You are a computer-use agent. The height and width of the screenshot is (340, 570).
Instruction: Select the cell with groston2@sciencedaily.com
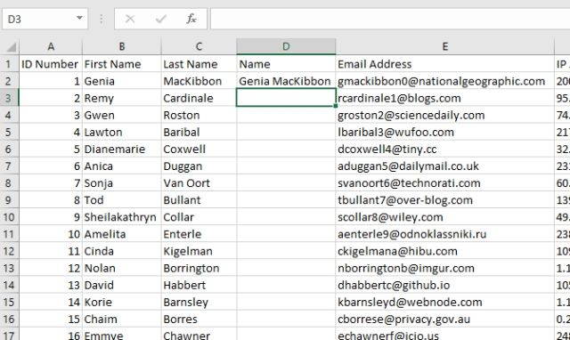(445, 115)
